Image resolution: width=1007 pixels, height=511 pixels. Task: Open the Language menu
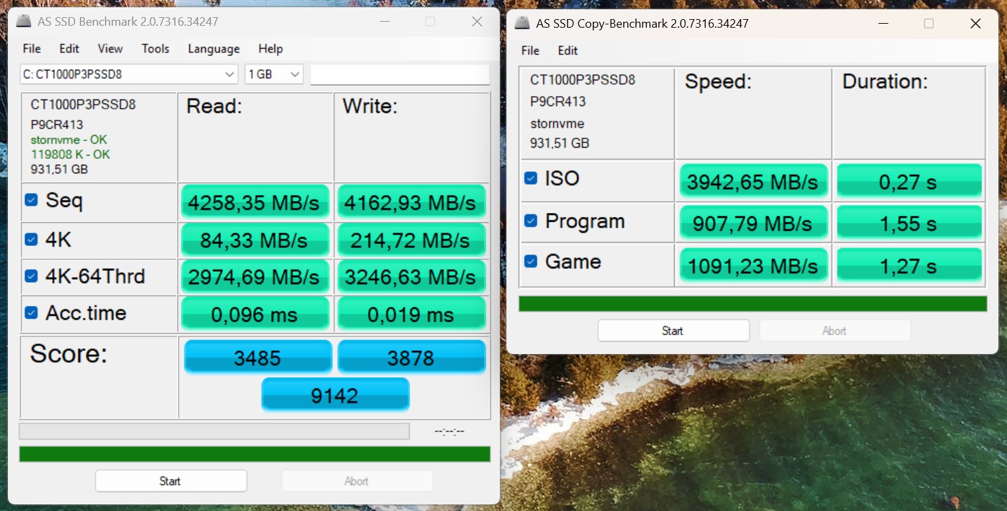coord(214,49)
